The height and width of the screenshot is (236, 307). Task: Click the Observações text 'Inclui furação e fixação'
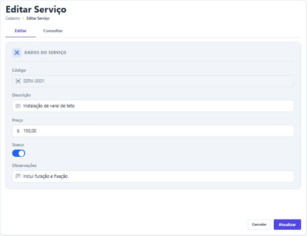(46, 176)
